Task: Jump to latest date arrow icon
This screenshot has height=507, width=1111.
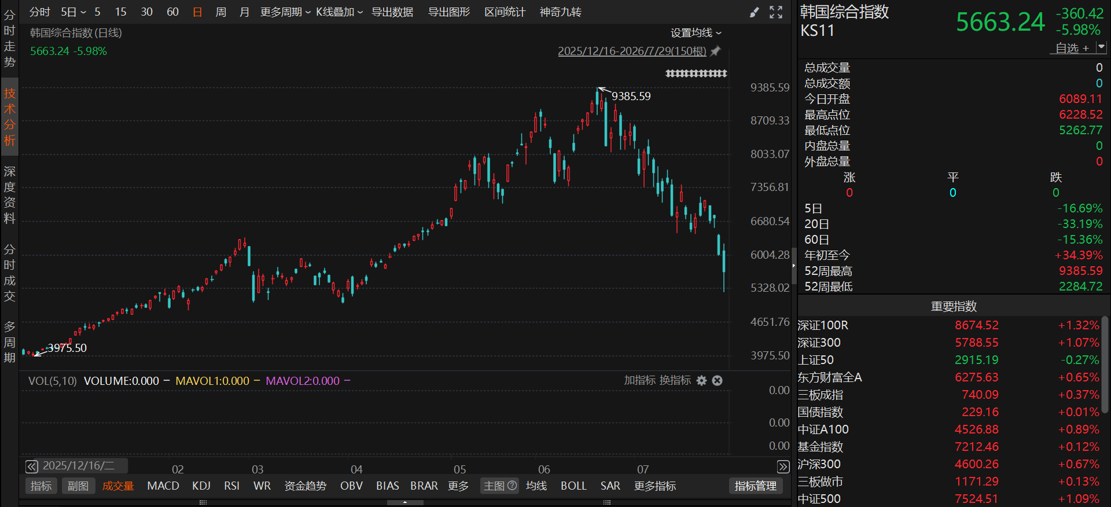Action: (783, 466)
